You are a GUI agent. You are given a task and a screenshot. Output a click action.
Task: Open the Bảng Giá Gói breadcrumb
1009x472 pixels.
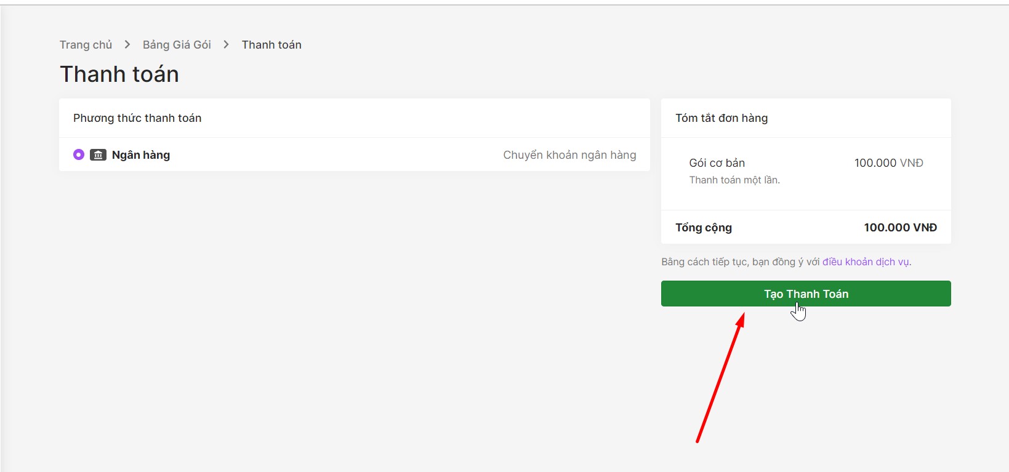(x=177, y=45)
